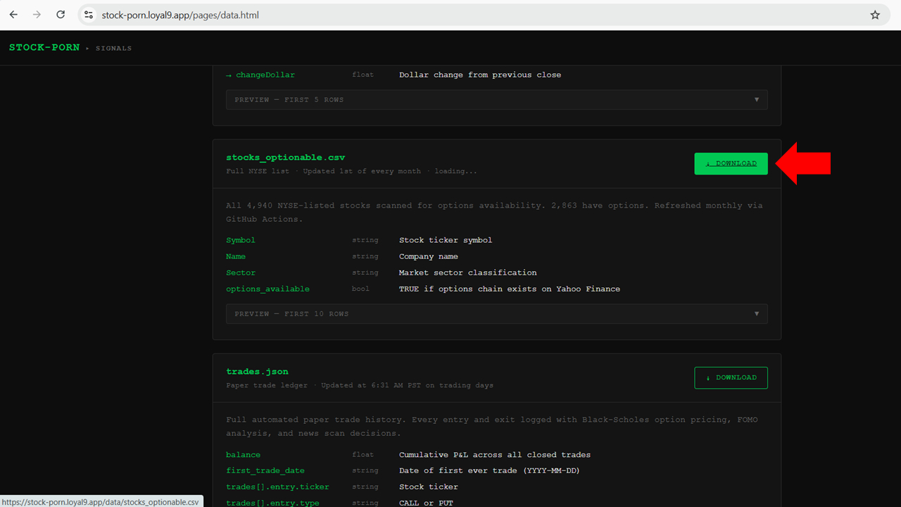
Task: Select the 'Stock ticker symbol' description
Action: click(446, 240)
